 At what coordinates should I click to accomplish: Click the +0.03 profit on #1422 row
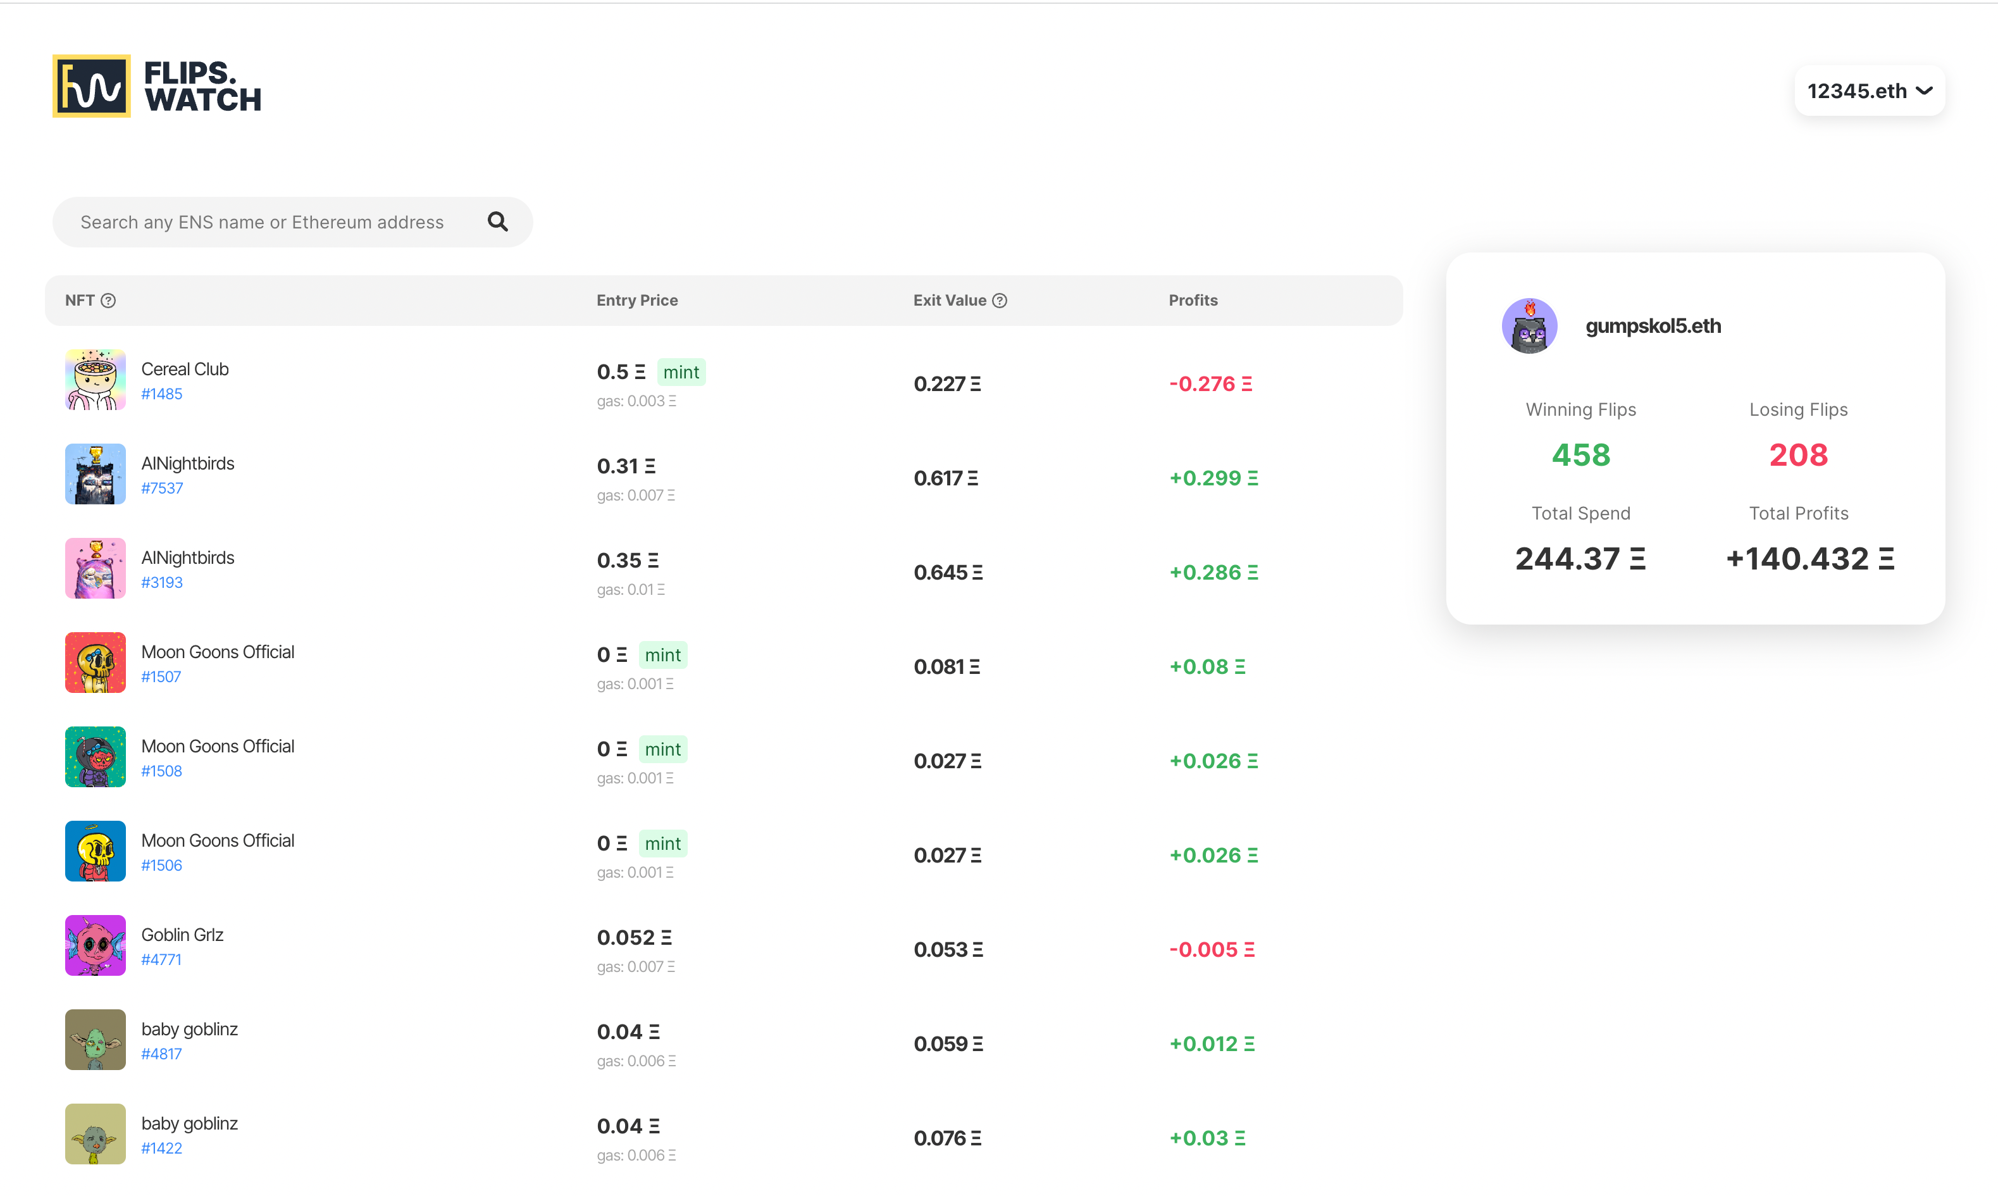(x=1208, y=1139)
